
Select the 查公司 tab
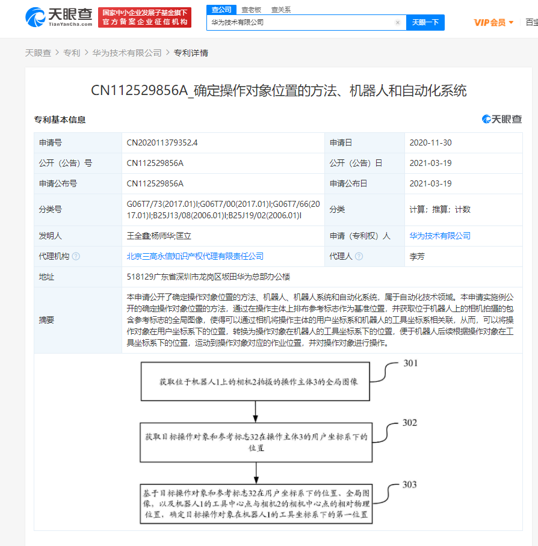click(x=222, y=10)
